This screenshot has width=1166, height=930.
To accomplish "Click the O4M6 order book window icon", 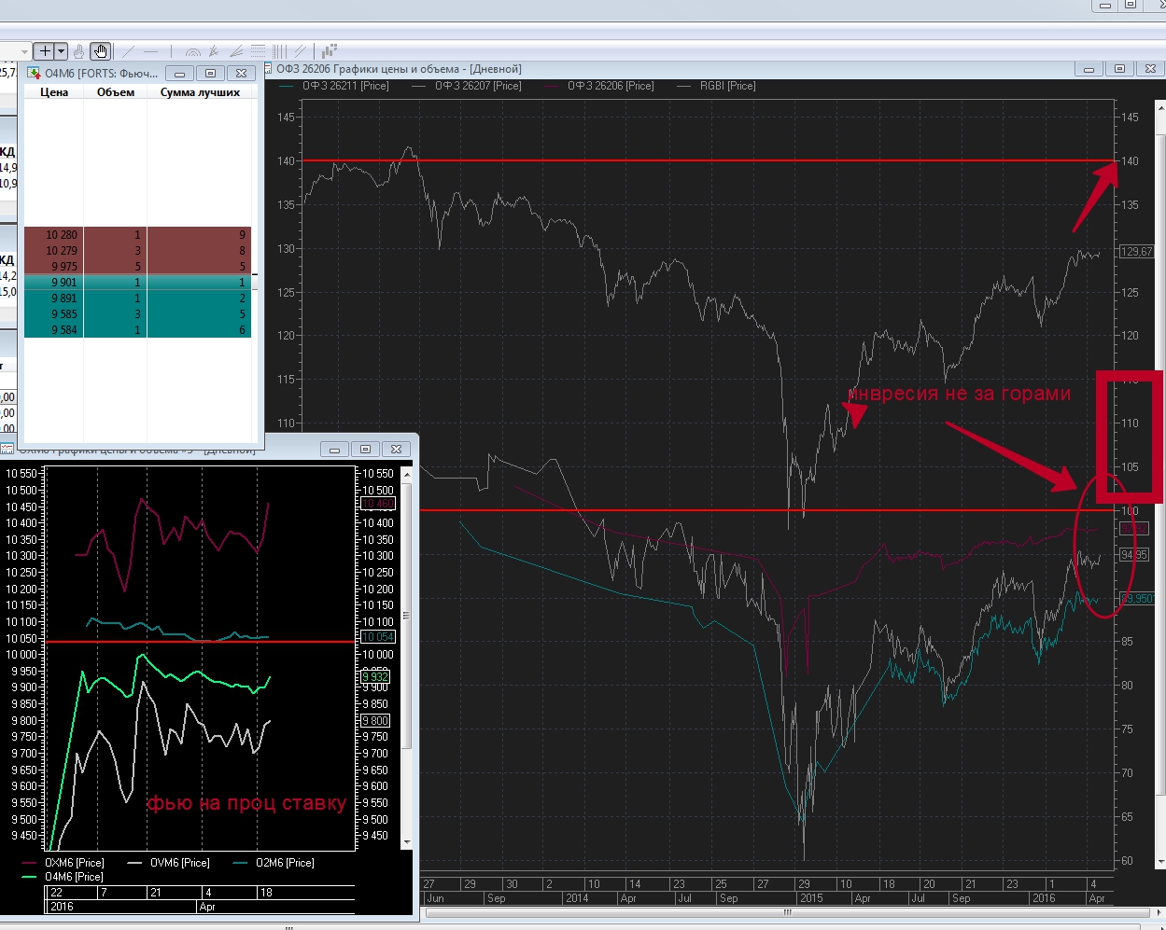I will (35, 73).
